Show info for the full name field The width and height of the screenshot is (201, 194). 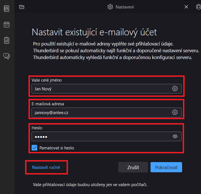pos(175,89)
